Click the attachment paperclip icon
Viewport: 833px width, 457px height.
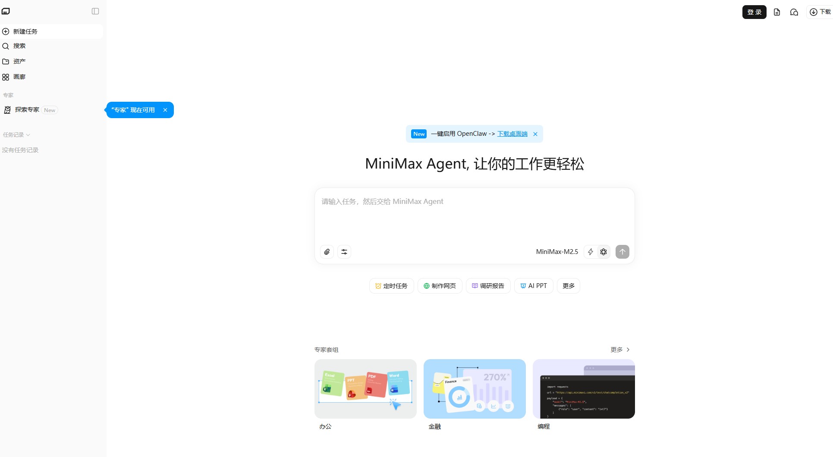pos(327,252)
